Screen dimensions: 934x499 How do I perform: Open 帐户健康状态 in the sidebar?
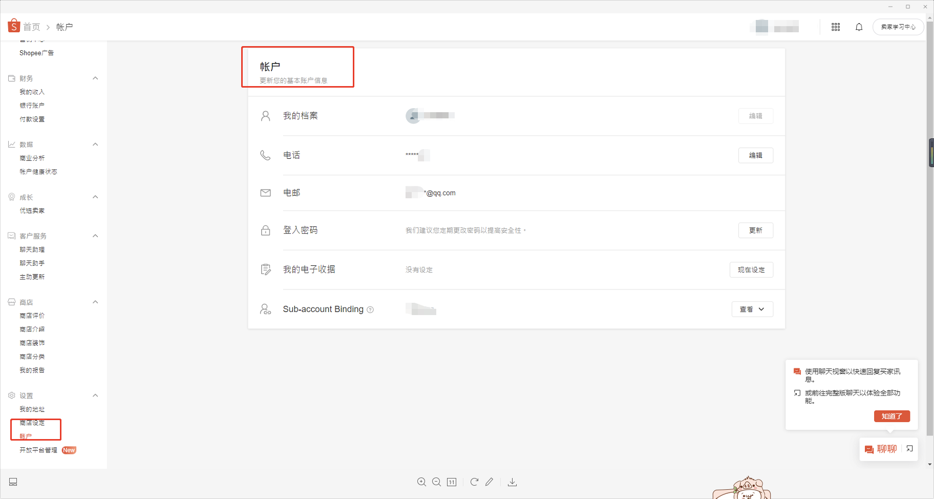pos(38,172)
